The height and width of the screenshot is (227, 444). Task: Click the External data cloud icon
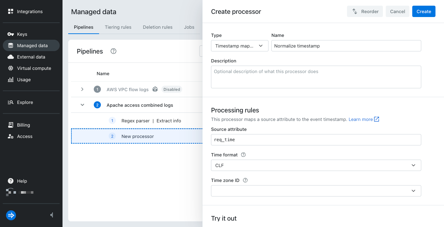click(x=11, y=57)
